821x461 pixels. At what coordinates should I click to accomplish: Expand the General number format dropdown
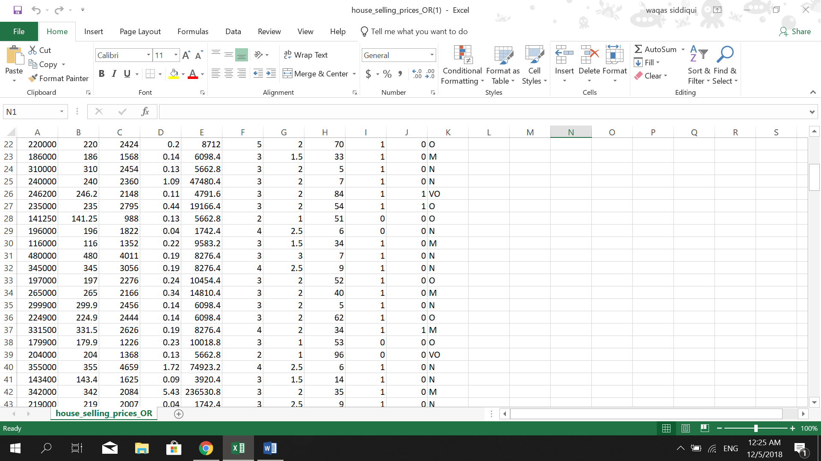click(x=432, y=55)
